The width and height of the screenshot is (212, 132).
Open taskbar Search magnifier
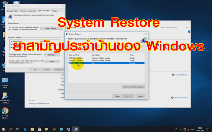click(10, 129)
